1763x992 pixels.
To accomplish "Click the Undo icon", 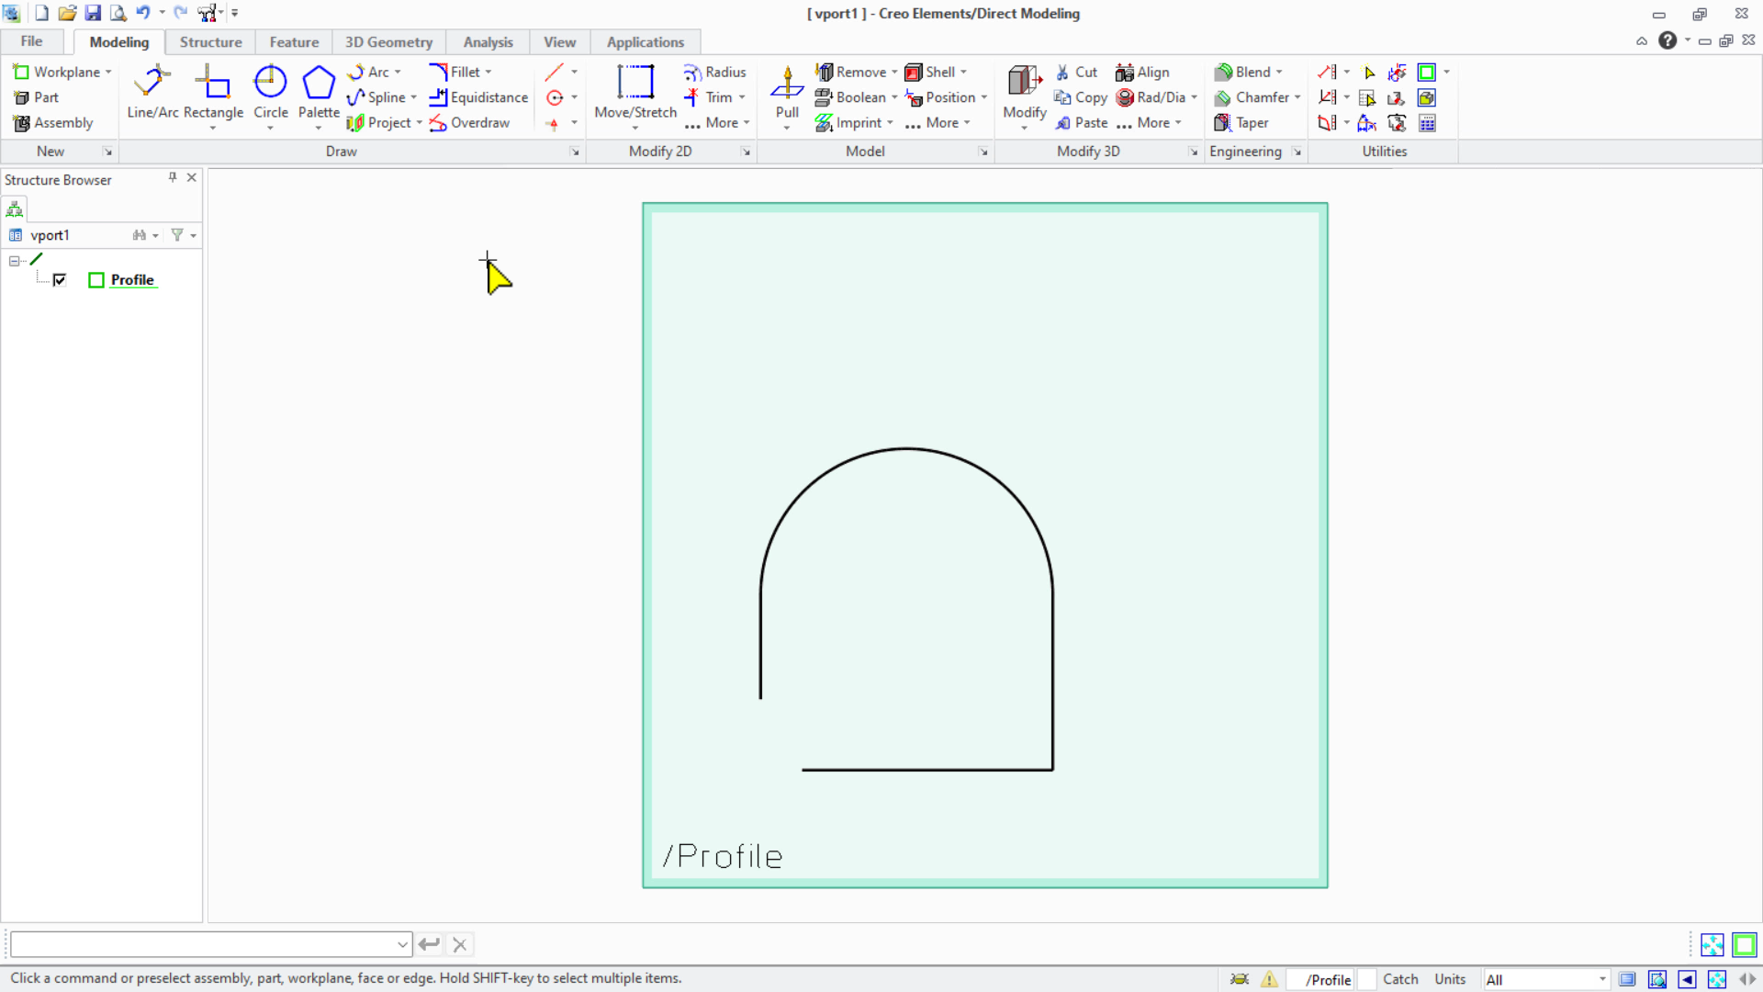I will [143, 13].
